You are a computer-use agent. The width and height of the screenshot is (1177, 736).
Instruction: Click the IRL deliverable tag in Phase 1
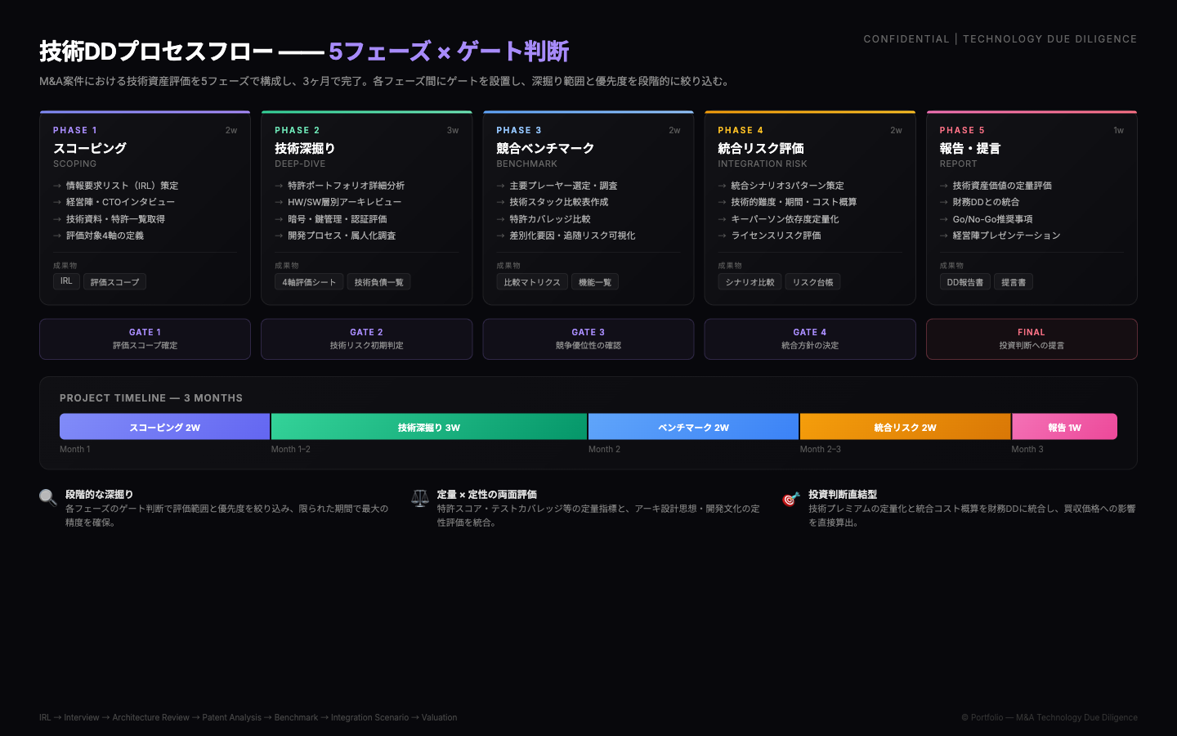pyautogui.click(x=66, y=281)
